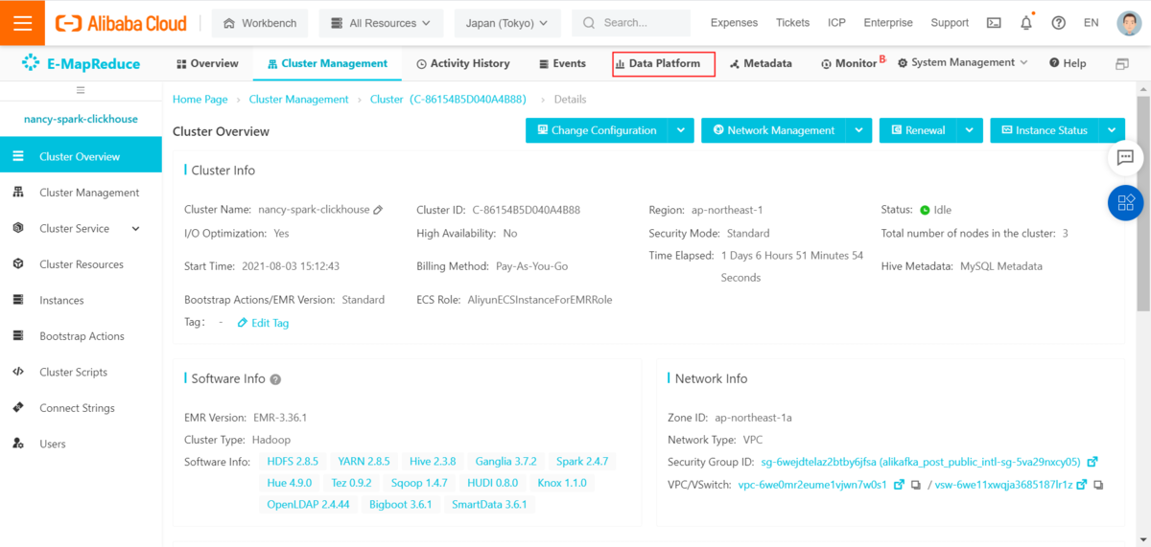Click the Edit Tag link
1151x547 pixels.
[263, 324]
